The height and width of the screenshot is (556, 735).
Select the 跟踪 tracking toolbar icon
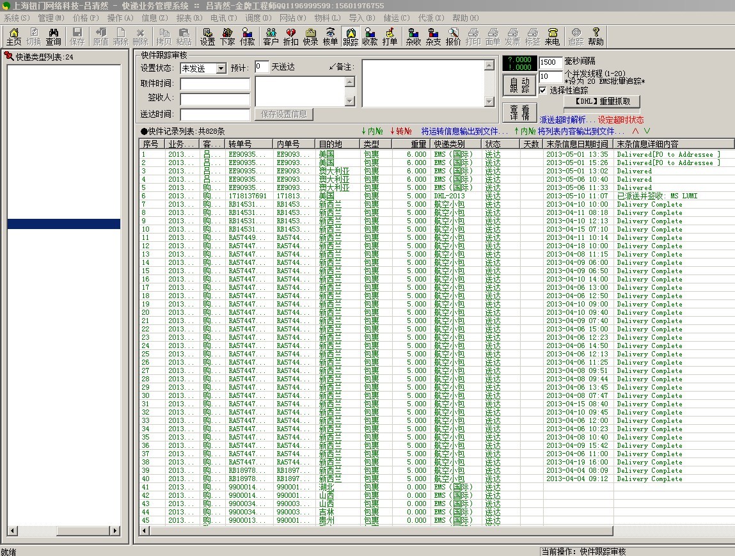(350, 36)
